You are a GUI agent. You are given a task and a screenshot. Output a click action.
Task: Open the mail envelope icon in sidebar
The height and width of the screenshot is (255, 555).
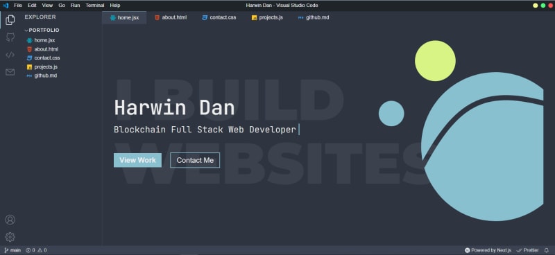[x=10, y=72]
